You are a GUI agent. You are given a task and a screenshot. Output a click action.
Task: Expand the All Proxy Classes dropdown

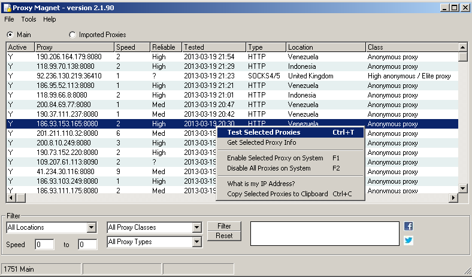[196, 227]
